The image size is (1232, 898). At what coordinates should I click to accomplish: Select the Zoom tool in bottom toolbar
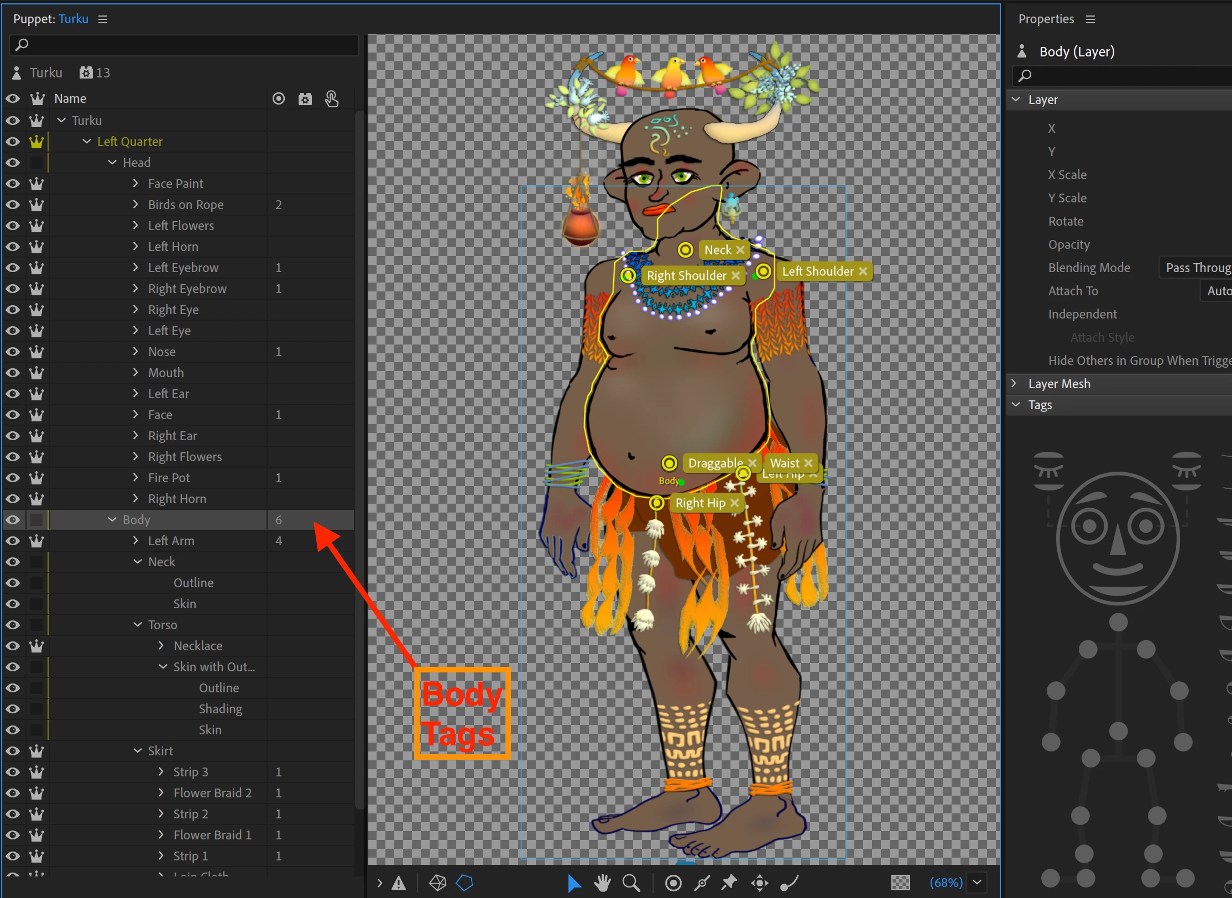[631, 883]
